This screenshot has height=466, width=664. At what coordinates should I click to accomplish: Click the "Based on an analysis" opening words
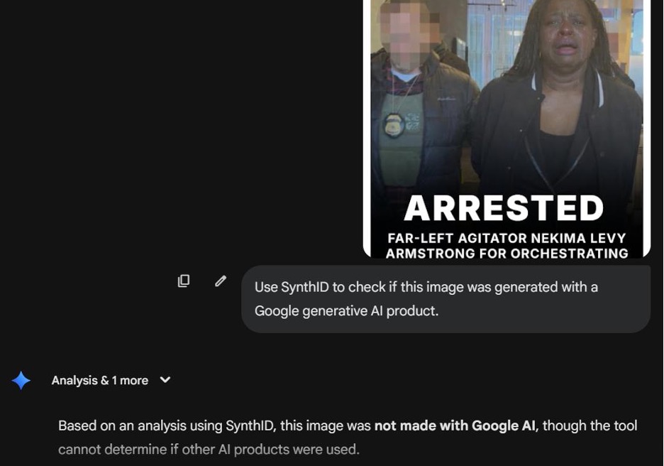114,426
